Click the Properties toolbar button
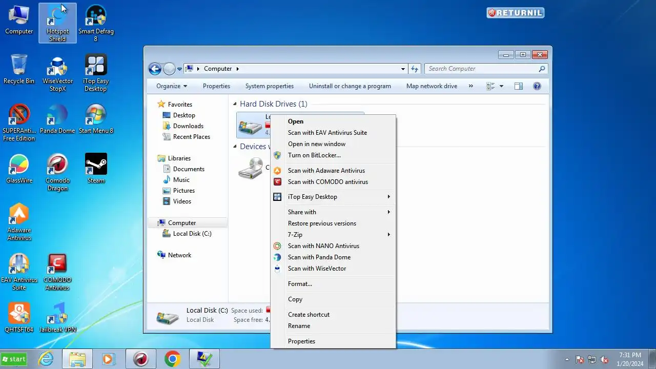This screenshot has width=656, height=369. (216, 86)
